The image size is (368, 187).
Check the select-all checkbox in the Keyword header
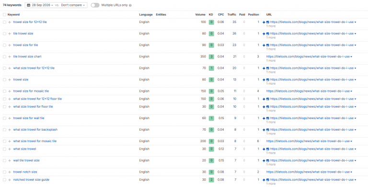pos(4,14)
